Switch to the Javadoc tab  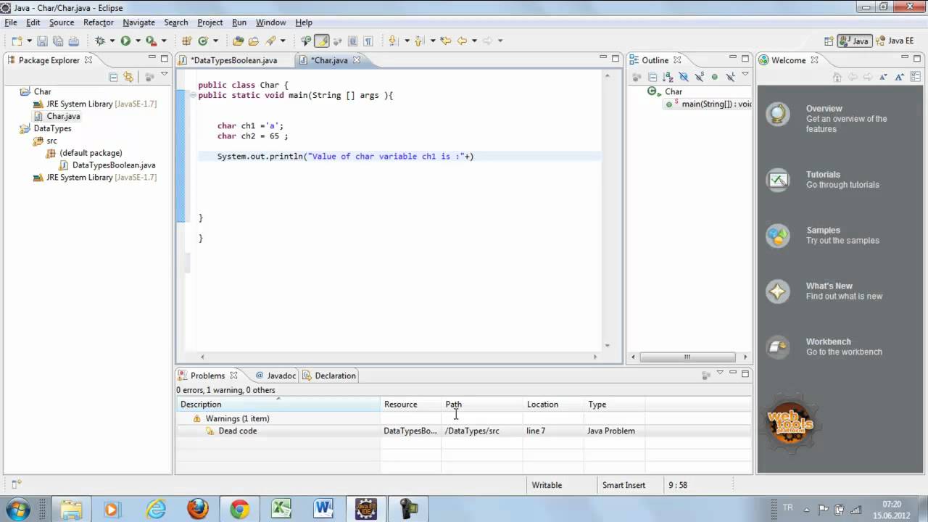[275, 376]
